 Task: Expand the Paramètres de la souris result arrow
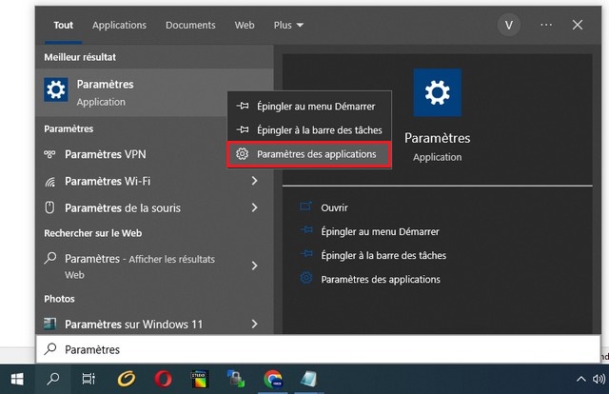254,207
